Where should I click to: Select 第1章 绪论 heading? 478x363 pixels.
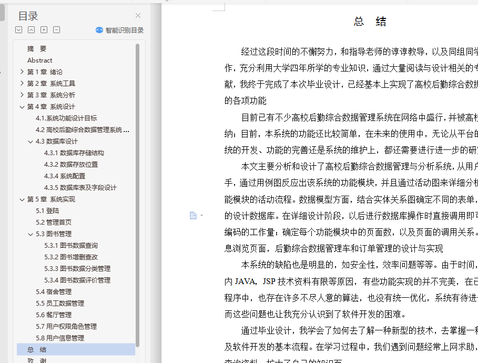coord(45,72)
